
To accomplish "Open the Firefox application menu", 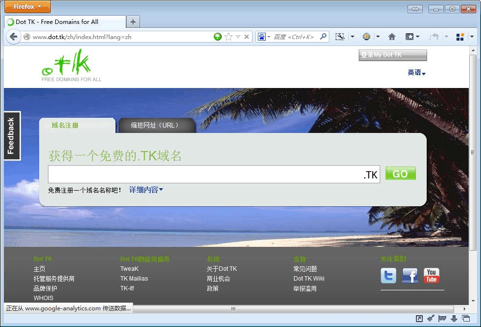I will (27, 7).
